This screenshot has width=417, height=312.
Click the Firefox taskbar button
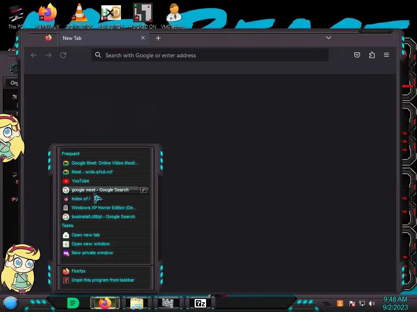pos(105,303)
